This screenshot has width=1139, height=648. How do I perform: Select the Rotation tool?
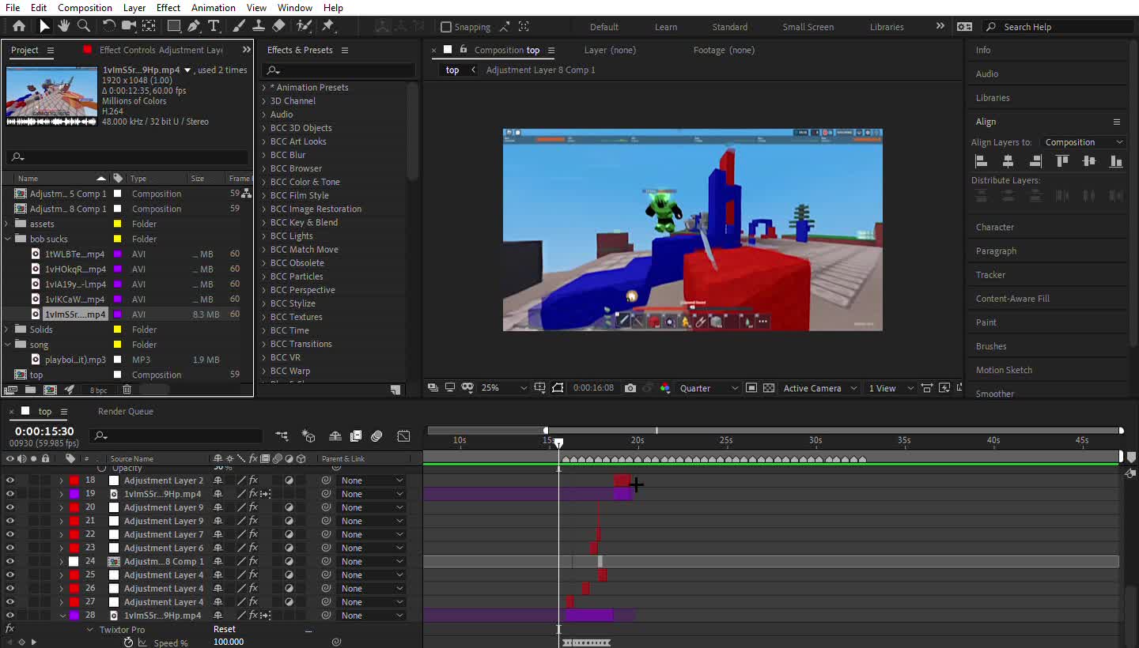(x=109, y=26)
